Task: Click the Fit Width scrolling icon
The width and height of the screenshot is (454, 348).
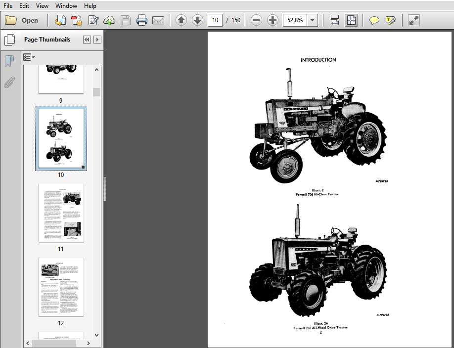Action: coord(334,20)
